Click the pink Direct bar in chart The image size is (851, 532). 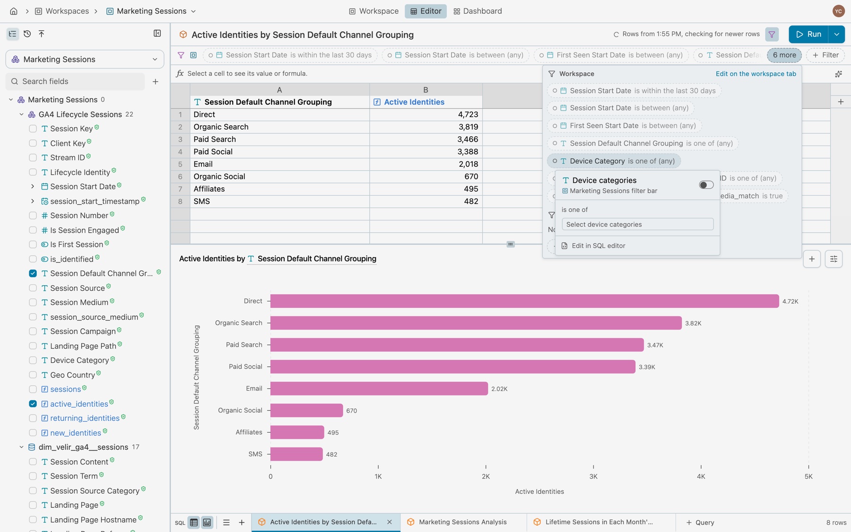tap(524, 301)
